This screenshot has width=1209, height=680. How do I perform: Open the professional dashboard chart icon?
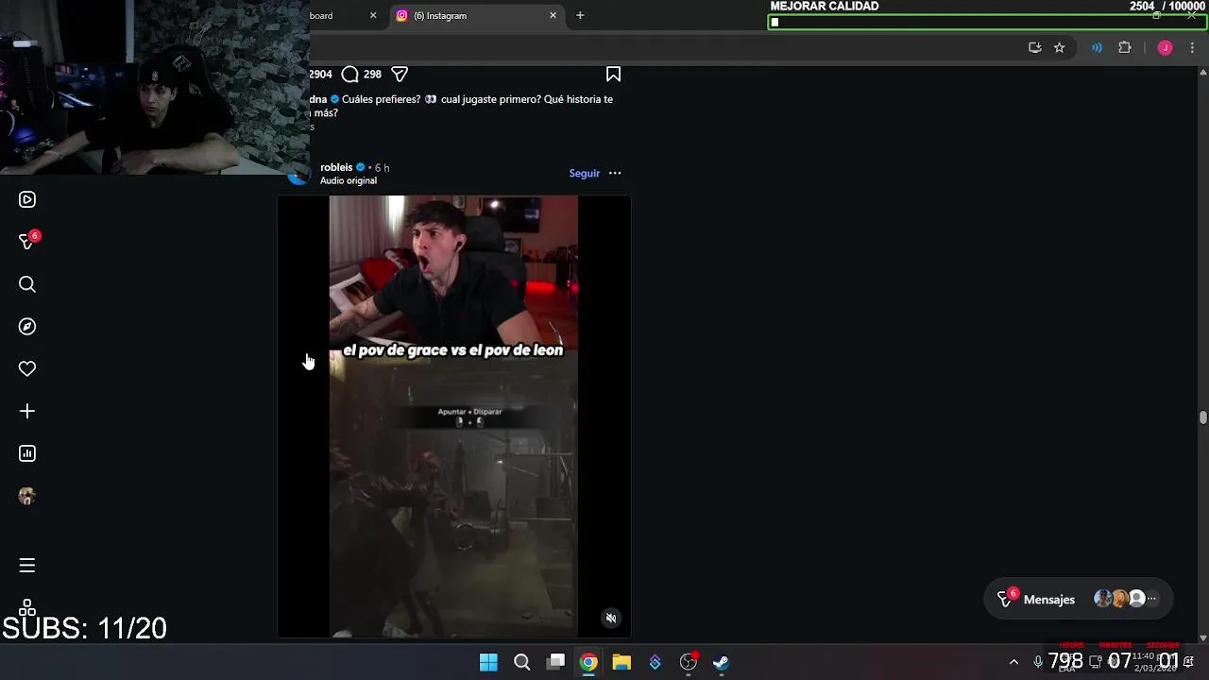pyautogui.click(x=26, y=453)
